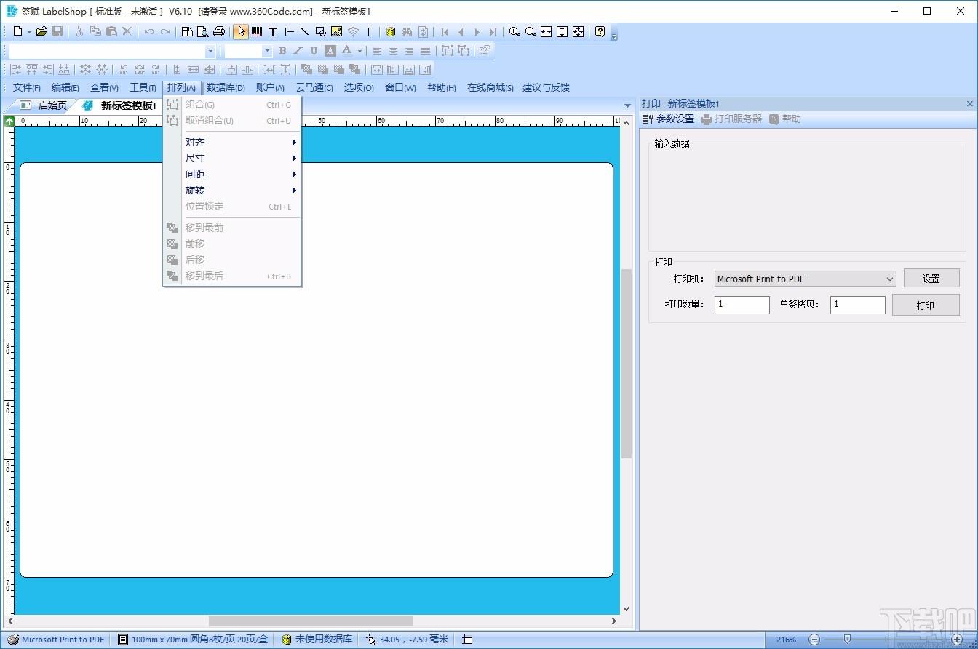Select the text tool (T icon)
The width and height of the screenshot is (978, 649).
tap(273, 31)
